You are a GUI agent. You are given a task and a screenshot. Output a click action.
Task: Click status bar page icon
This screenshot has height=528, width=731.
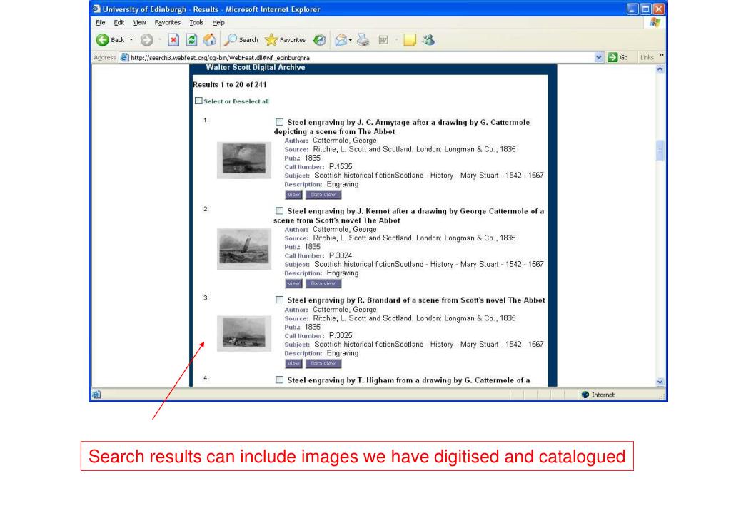96,395
